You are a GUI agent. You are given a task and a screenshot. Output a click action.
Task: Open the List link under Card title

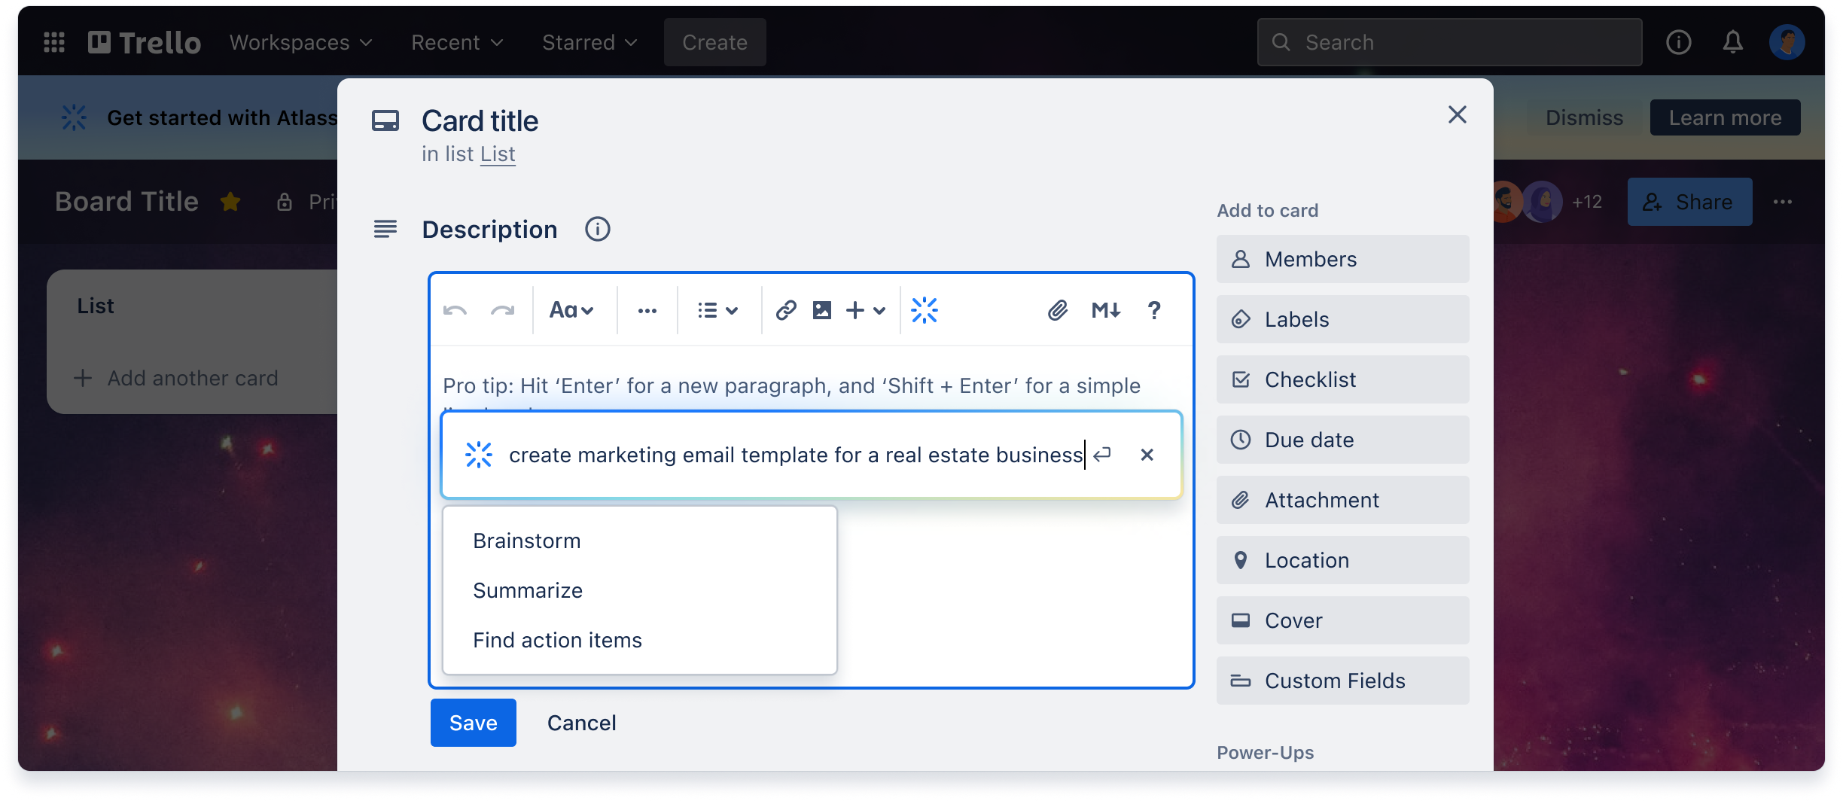point(498,154)
